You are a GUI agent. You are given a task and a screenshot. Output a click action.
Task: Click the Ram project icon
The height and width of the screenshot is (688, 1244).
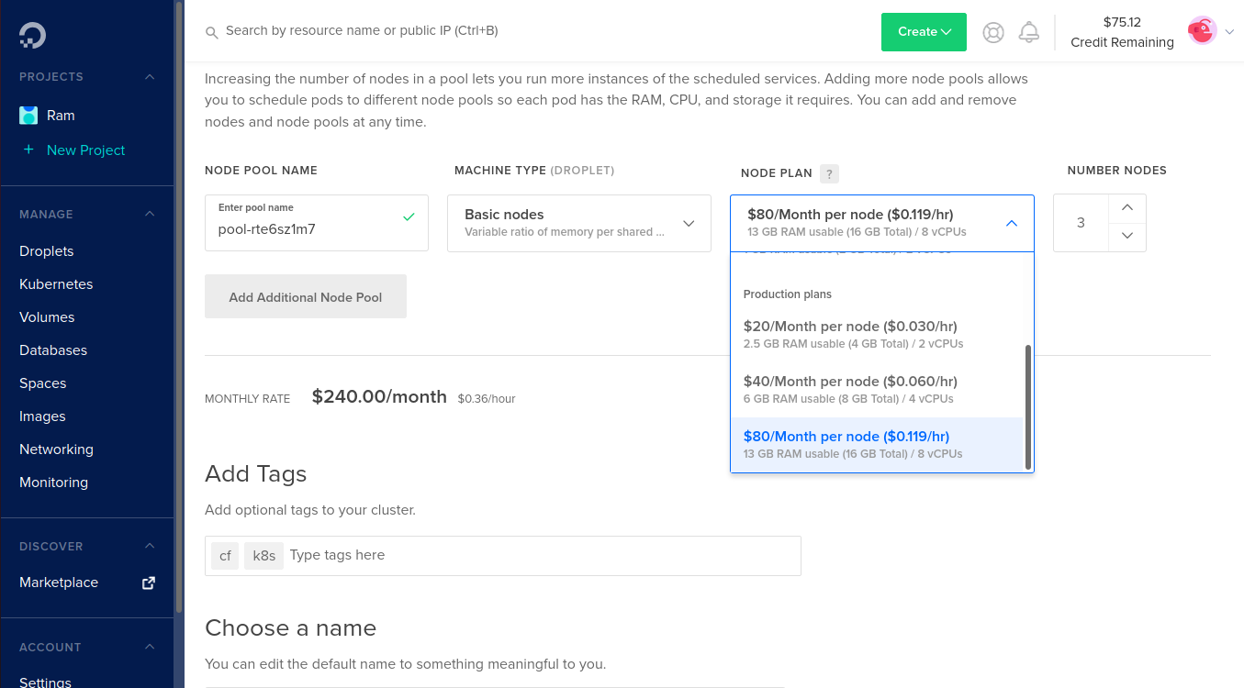tap(28, 116)
